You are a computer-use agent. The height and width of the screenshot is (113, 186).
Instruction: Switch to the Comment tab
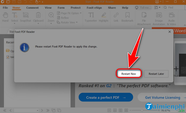point(33,8)
